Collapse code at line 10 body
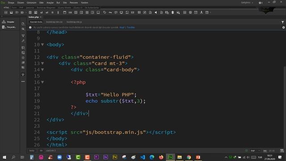The width and height of the screenshot is (286, 161). pyautogui.click(x=42, y=45)
